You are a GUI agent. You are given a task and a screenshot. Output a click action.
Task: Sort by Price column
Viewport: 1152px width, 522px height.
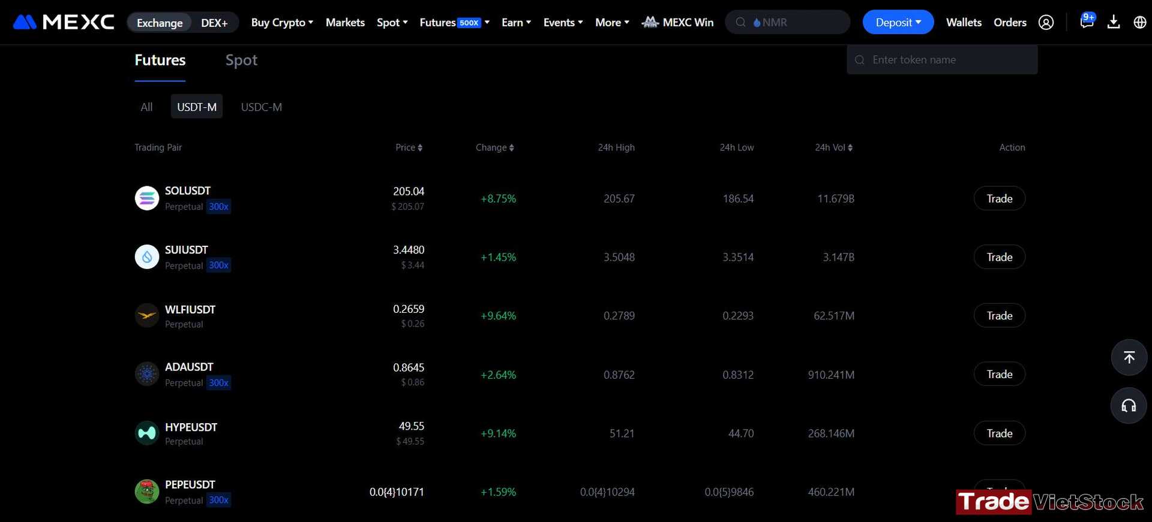[409, 147]
